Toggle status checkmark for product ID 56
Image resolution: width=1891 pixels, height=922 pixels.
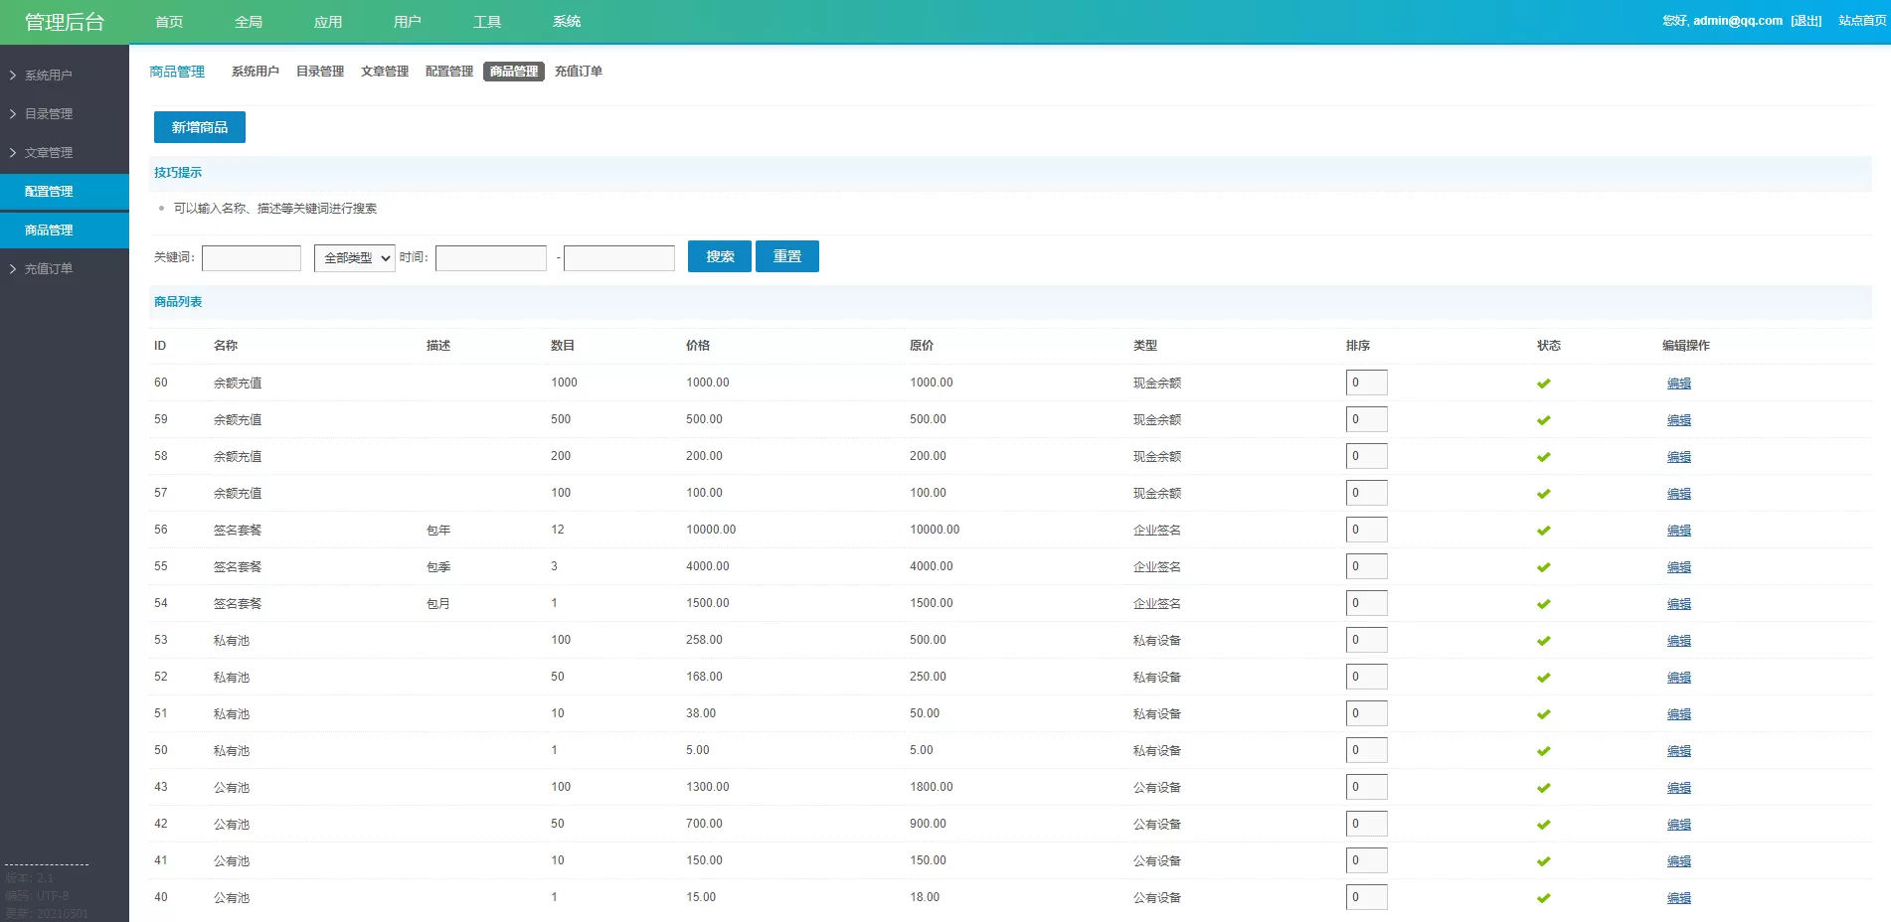pyautogui.click(x=1543, y=531)
